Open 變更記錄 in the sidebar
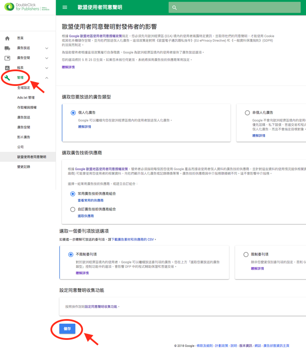This screenshot has height=349, width=306. tap(23, 167)
